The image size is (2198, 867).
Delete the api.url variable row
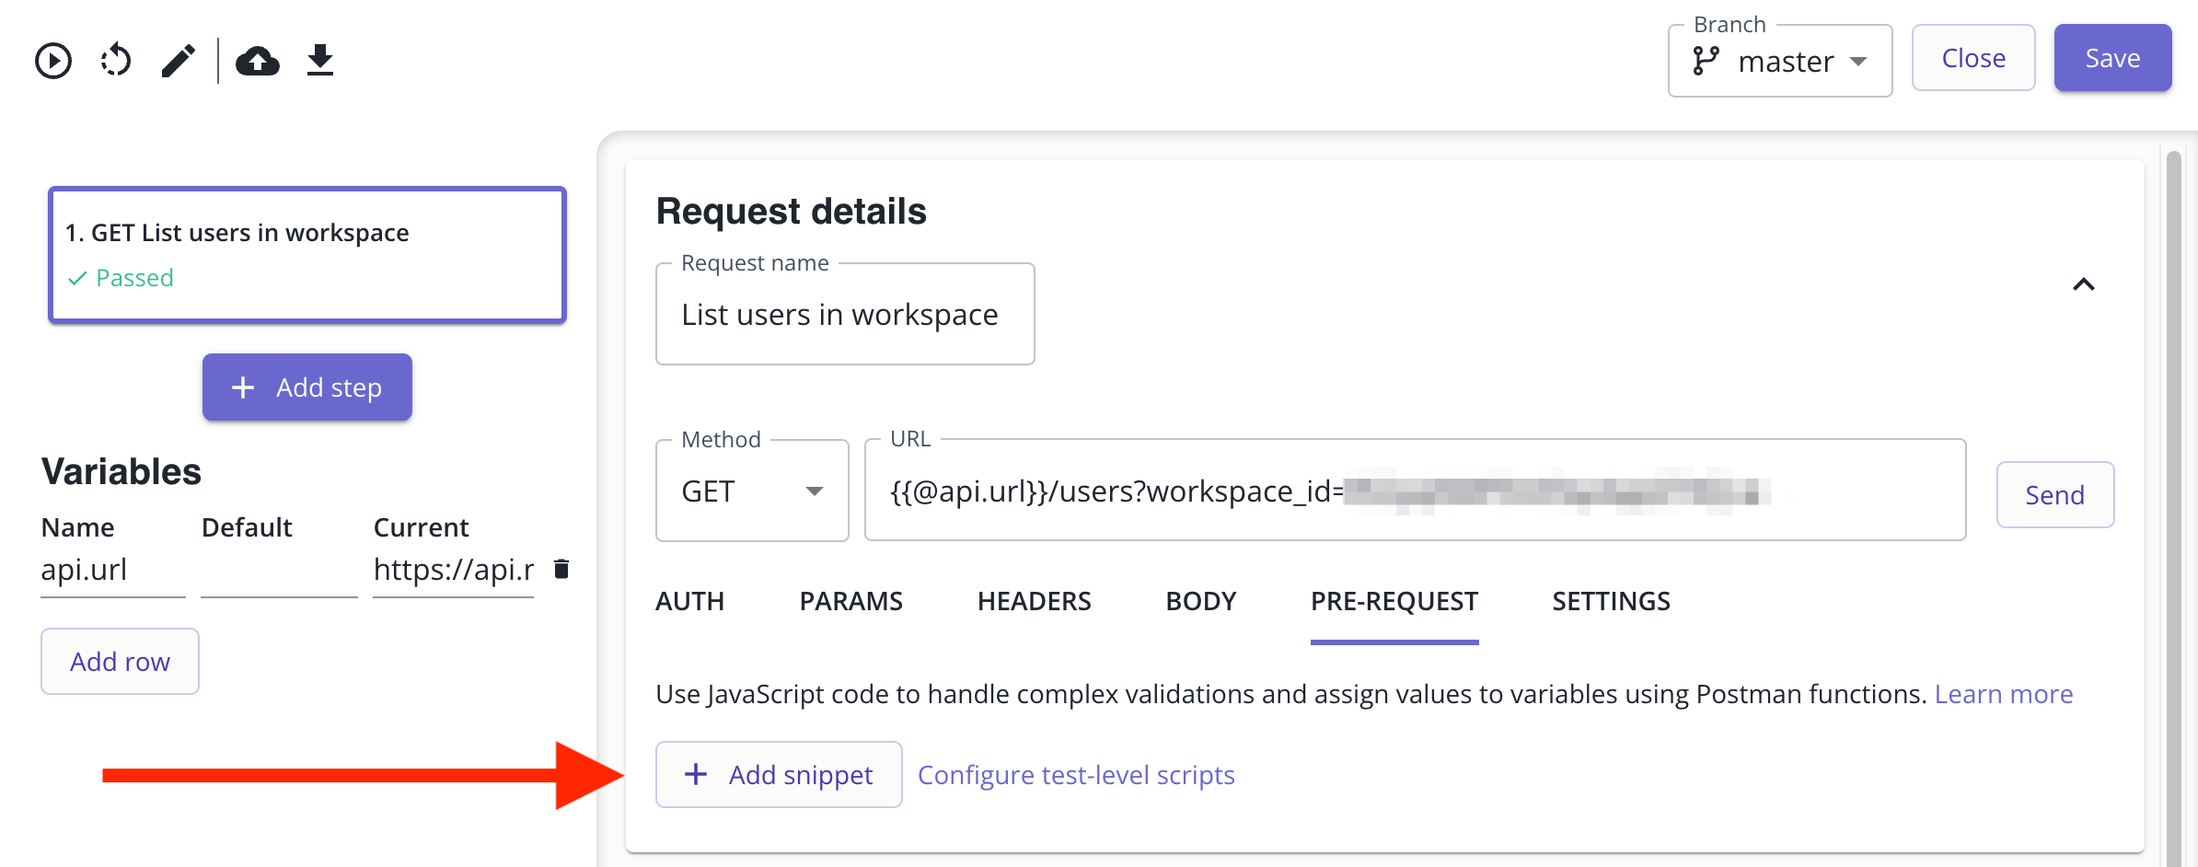pyautogui.click(x=561, y=569)
